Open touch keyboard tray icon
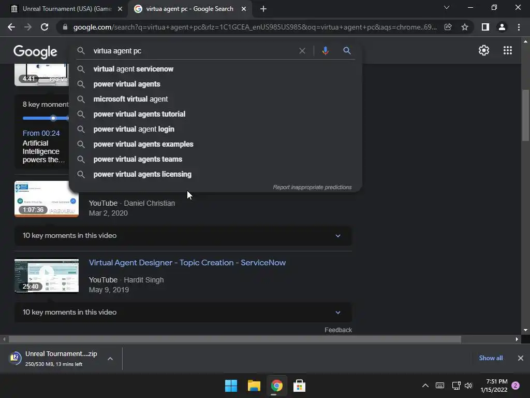The height and width of the screenshot is (398, 530). pos(440,386)
